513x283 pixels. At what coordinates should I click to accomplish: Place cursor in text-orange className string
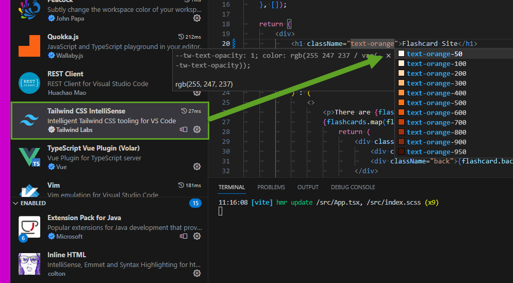(372, 43)
